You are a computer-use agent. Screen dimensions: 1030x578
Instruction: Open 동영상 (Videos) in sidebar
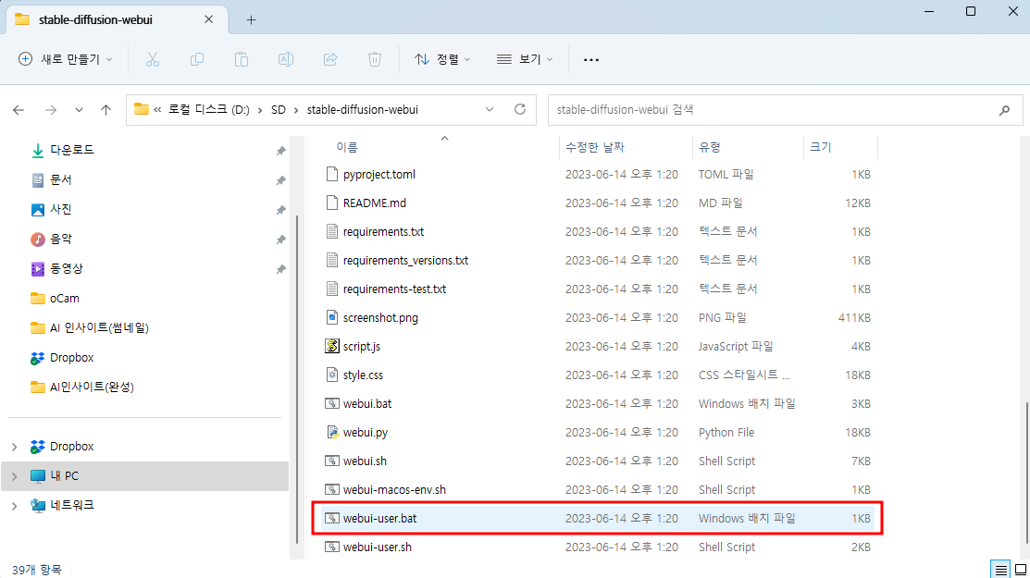point(66,268)
